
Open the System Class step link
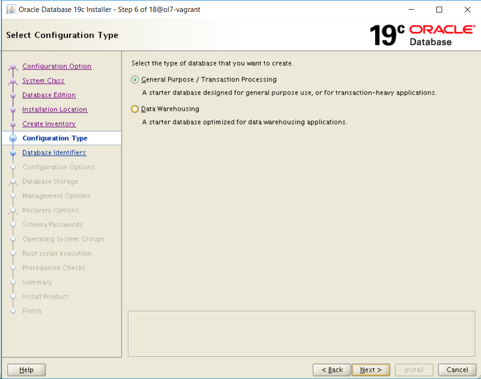click(x=43, y=81)
